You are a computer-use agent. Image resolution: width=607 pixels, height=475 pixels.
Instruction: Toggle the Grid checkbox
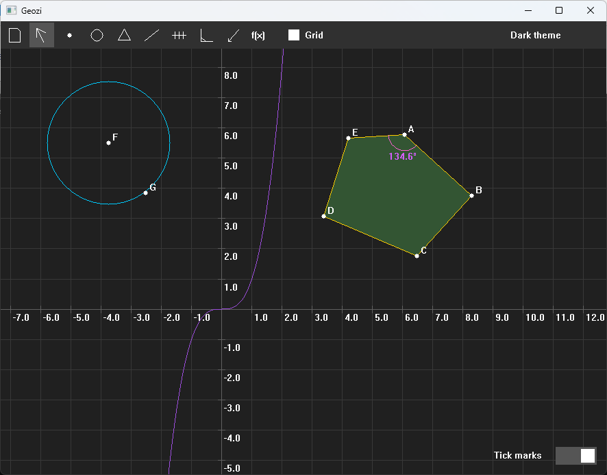pyautogui.click(x=294, y=35)
